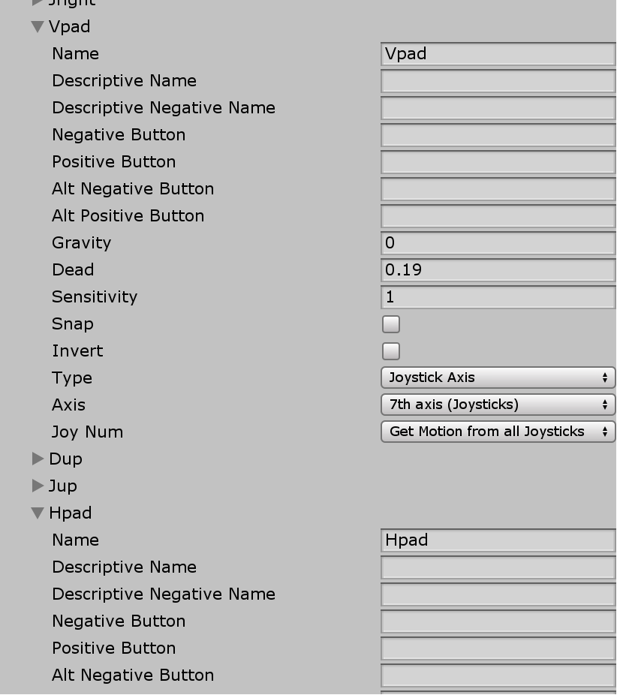This screenshot has height=695, width=617.
Task: Edit the Sensitivity value field
Action: 498,296
